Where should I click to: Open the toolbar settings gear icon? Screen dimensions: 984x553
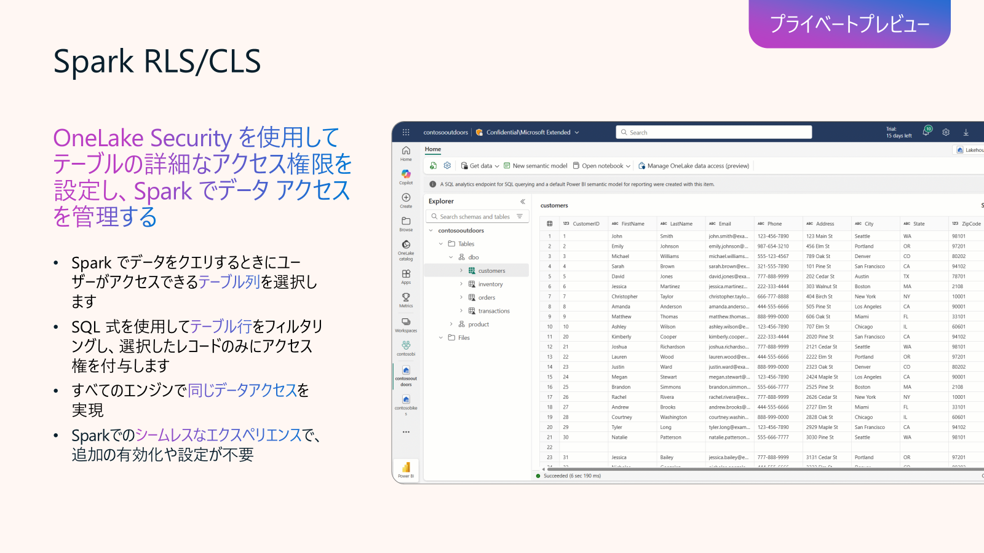[x=447, y=166]
